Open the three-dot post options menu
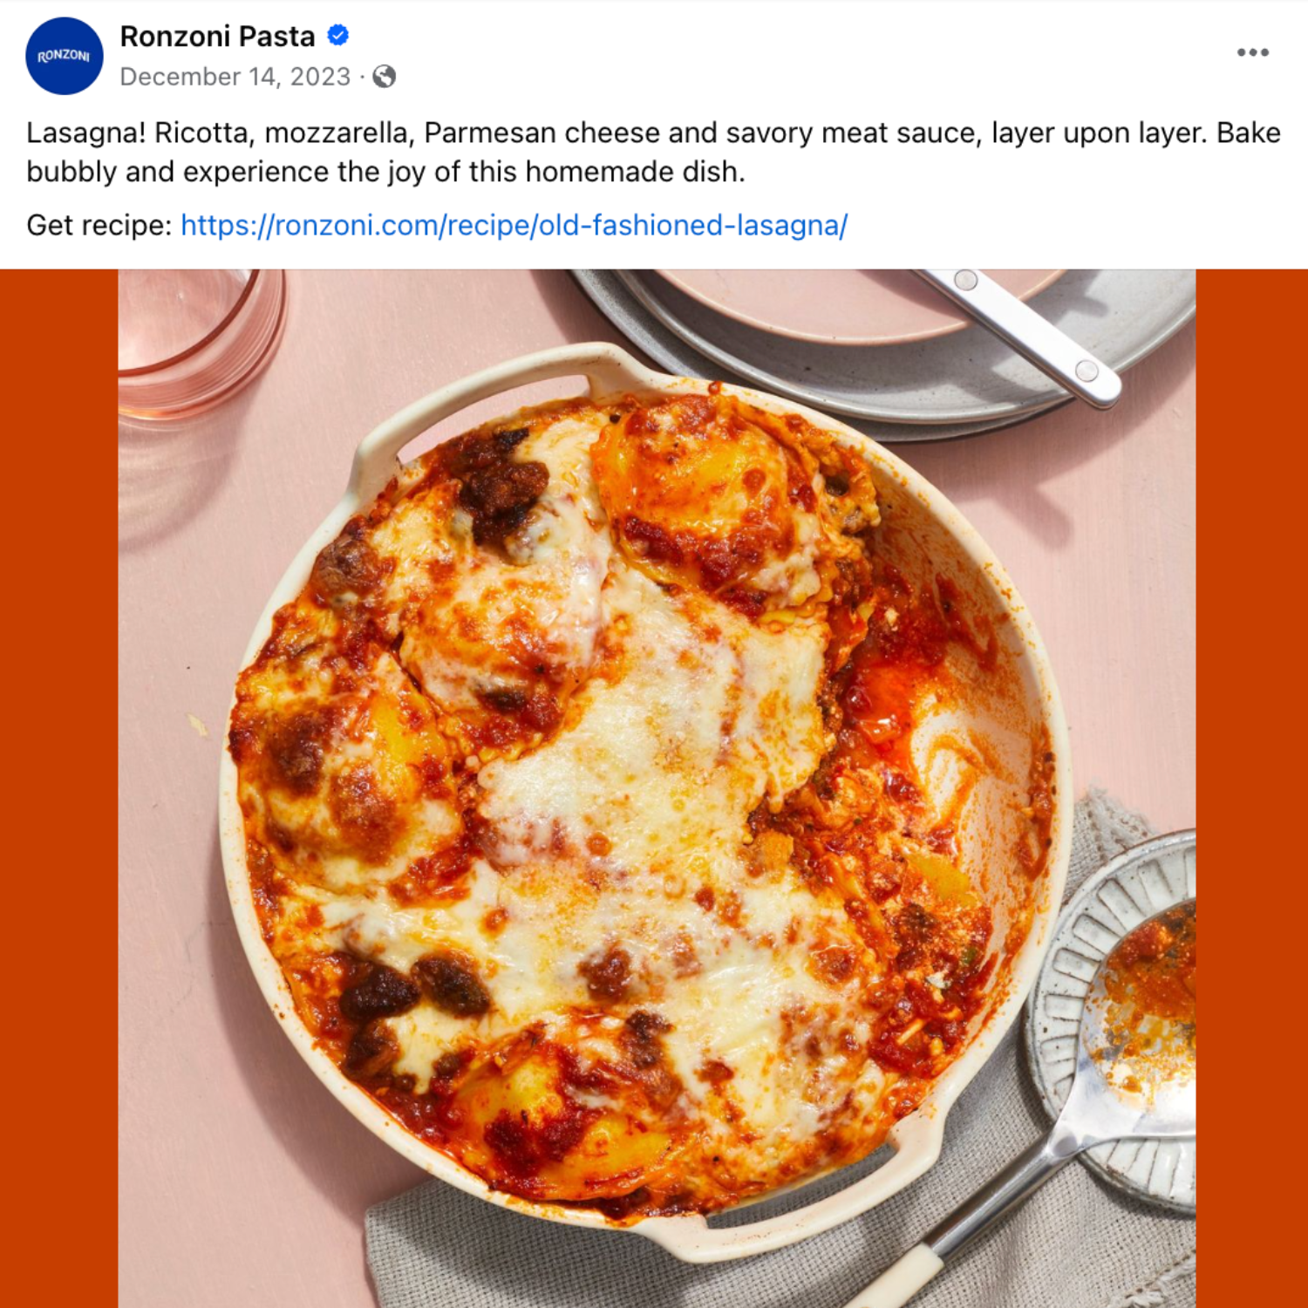The height and width of the screenshot is (1308, 1308). (1252, 52)
